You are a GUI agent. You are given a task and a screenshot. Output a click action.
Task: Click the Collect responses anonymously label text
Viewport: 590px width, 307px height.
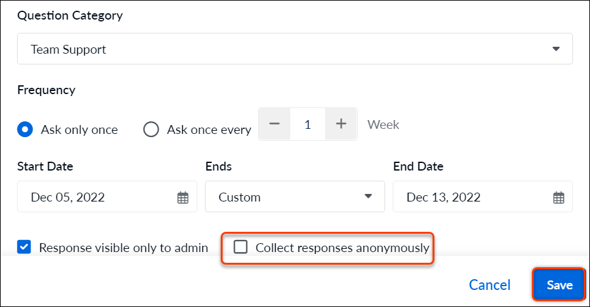click(x=342, y=248)
